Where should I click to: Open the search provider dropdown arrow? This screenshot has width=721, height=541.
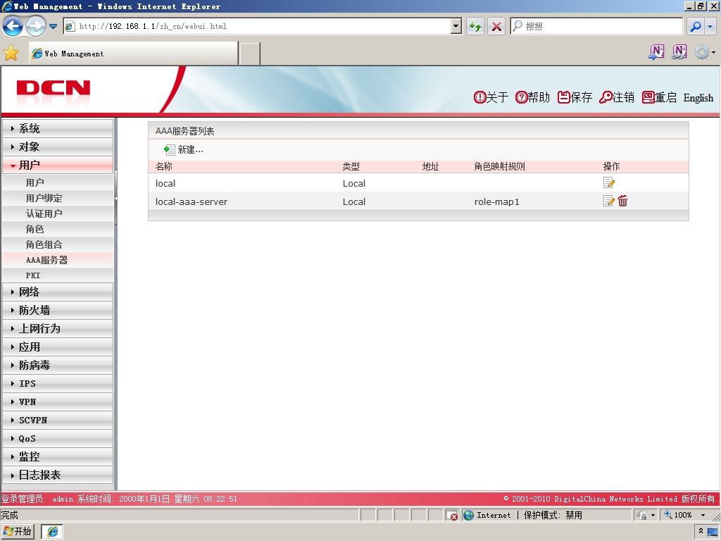[710, 26]
